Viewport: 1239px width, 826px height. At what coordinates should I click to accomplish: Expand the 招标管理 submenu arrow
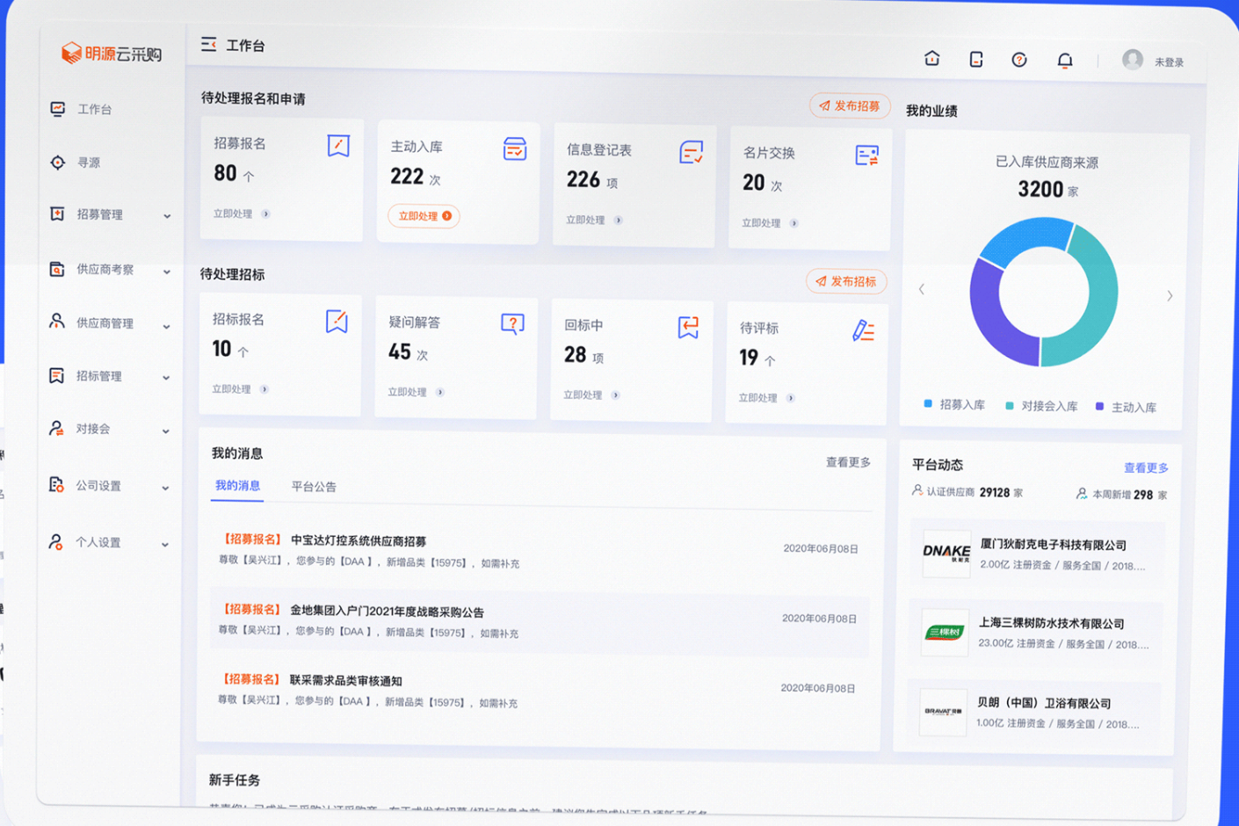coord(166,378)
